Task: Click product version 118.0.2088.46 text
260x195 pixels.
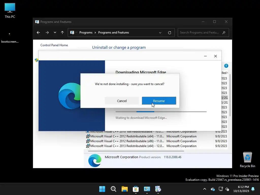Action: (172, 157)
